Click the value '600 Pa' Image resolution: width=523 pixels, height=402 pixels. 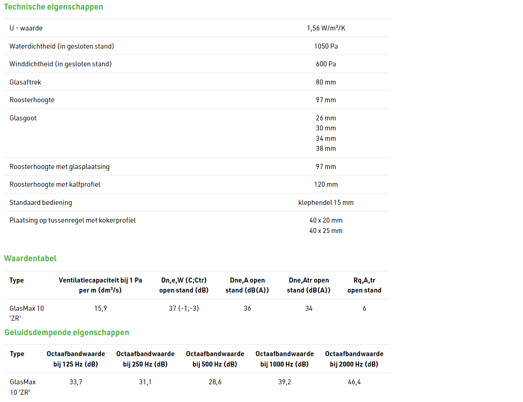pos(326,64)
